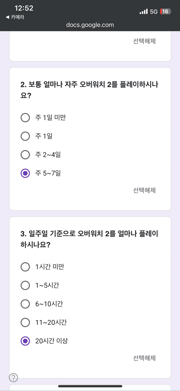
Task: Select '주 1일 미만' radio option
Action: click(x=25, y=117)
